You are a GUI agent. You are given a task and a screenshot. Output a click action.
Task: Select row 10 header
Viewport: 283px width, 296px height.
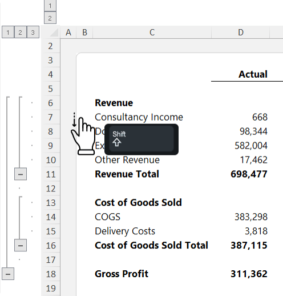[x=51, y=160]
